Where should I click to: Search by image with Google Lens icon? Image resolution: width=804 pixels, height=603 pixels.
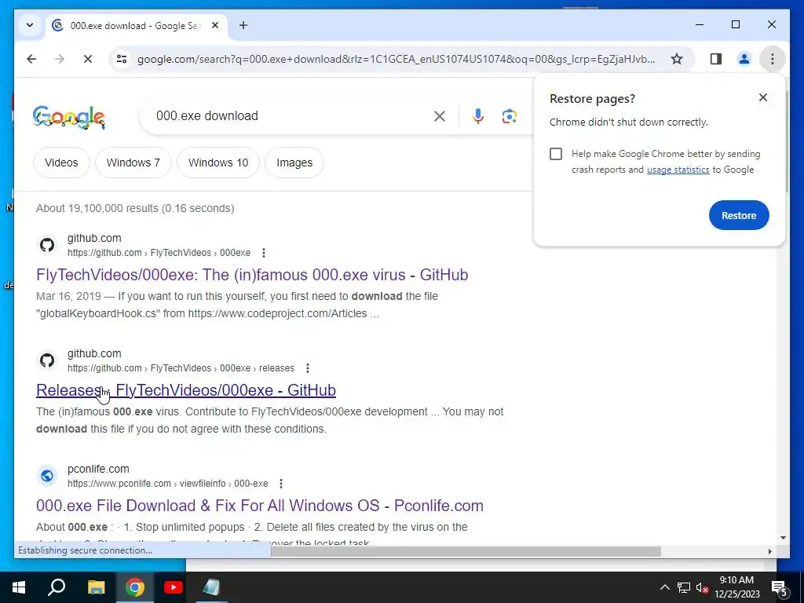point(509,116)
